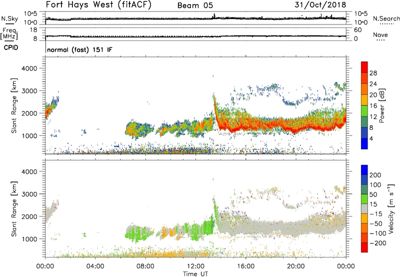The image size is (400, 277).
Task: Click the 'Freq. [MHz]' label
Action: pos(9,34)
